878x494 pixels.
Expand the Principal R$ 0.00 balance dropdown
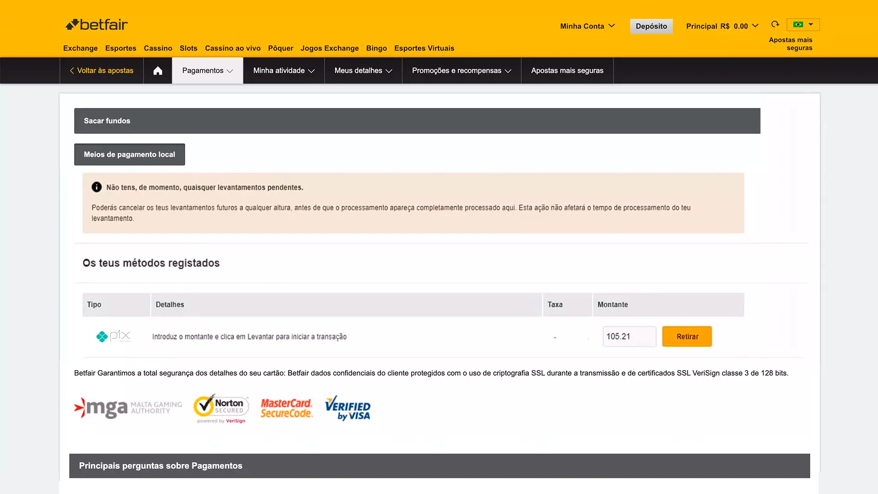click(722, 26)
